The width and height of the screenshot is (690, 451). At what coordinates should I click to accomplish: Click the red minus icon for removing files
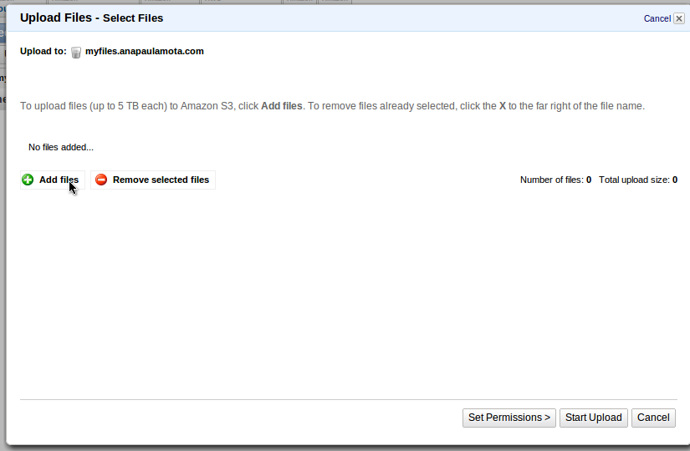pyautogui.click(x=101, y=180)
